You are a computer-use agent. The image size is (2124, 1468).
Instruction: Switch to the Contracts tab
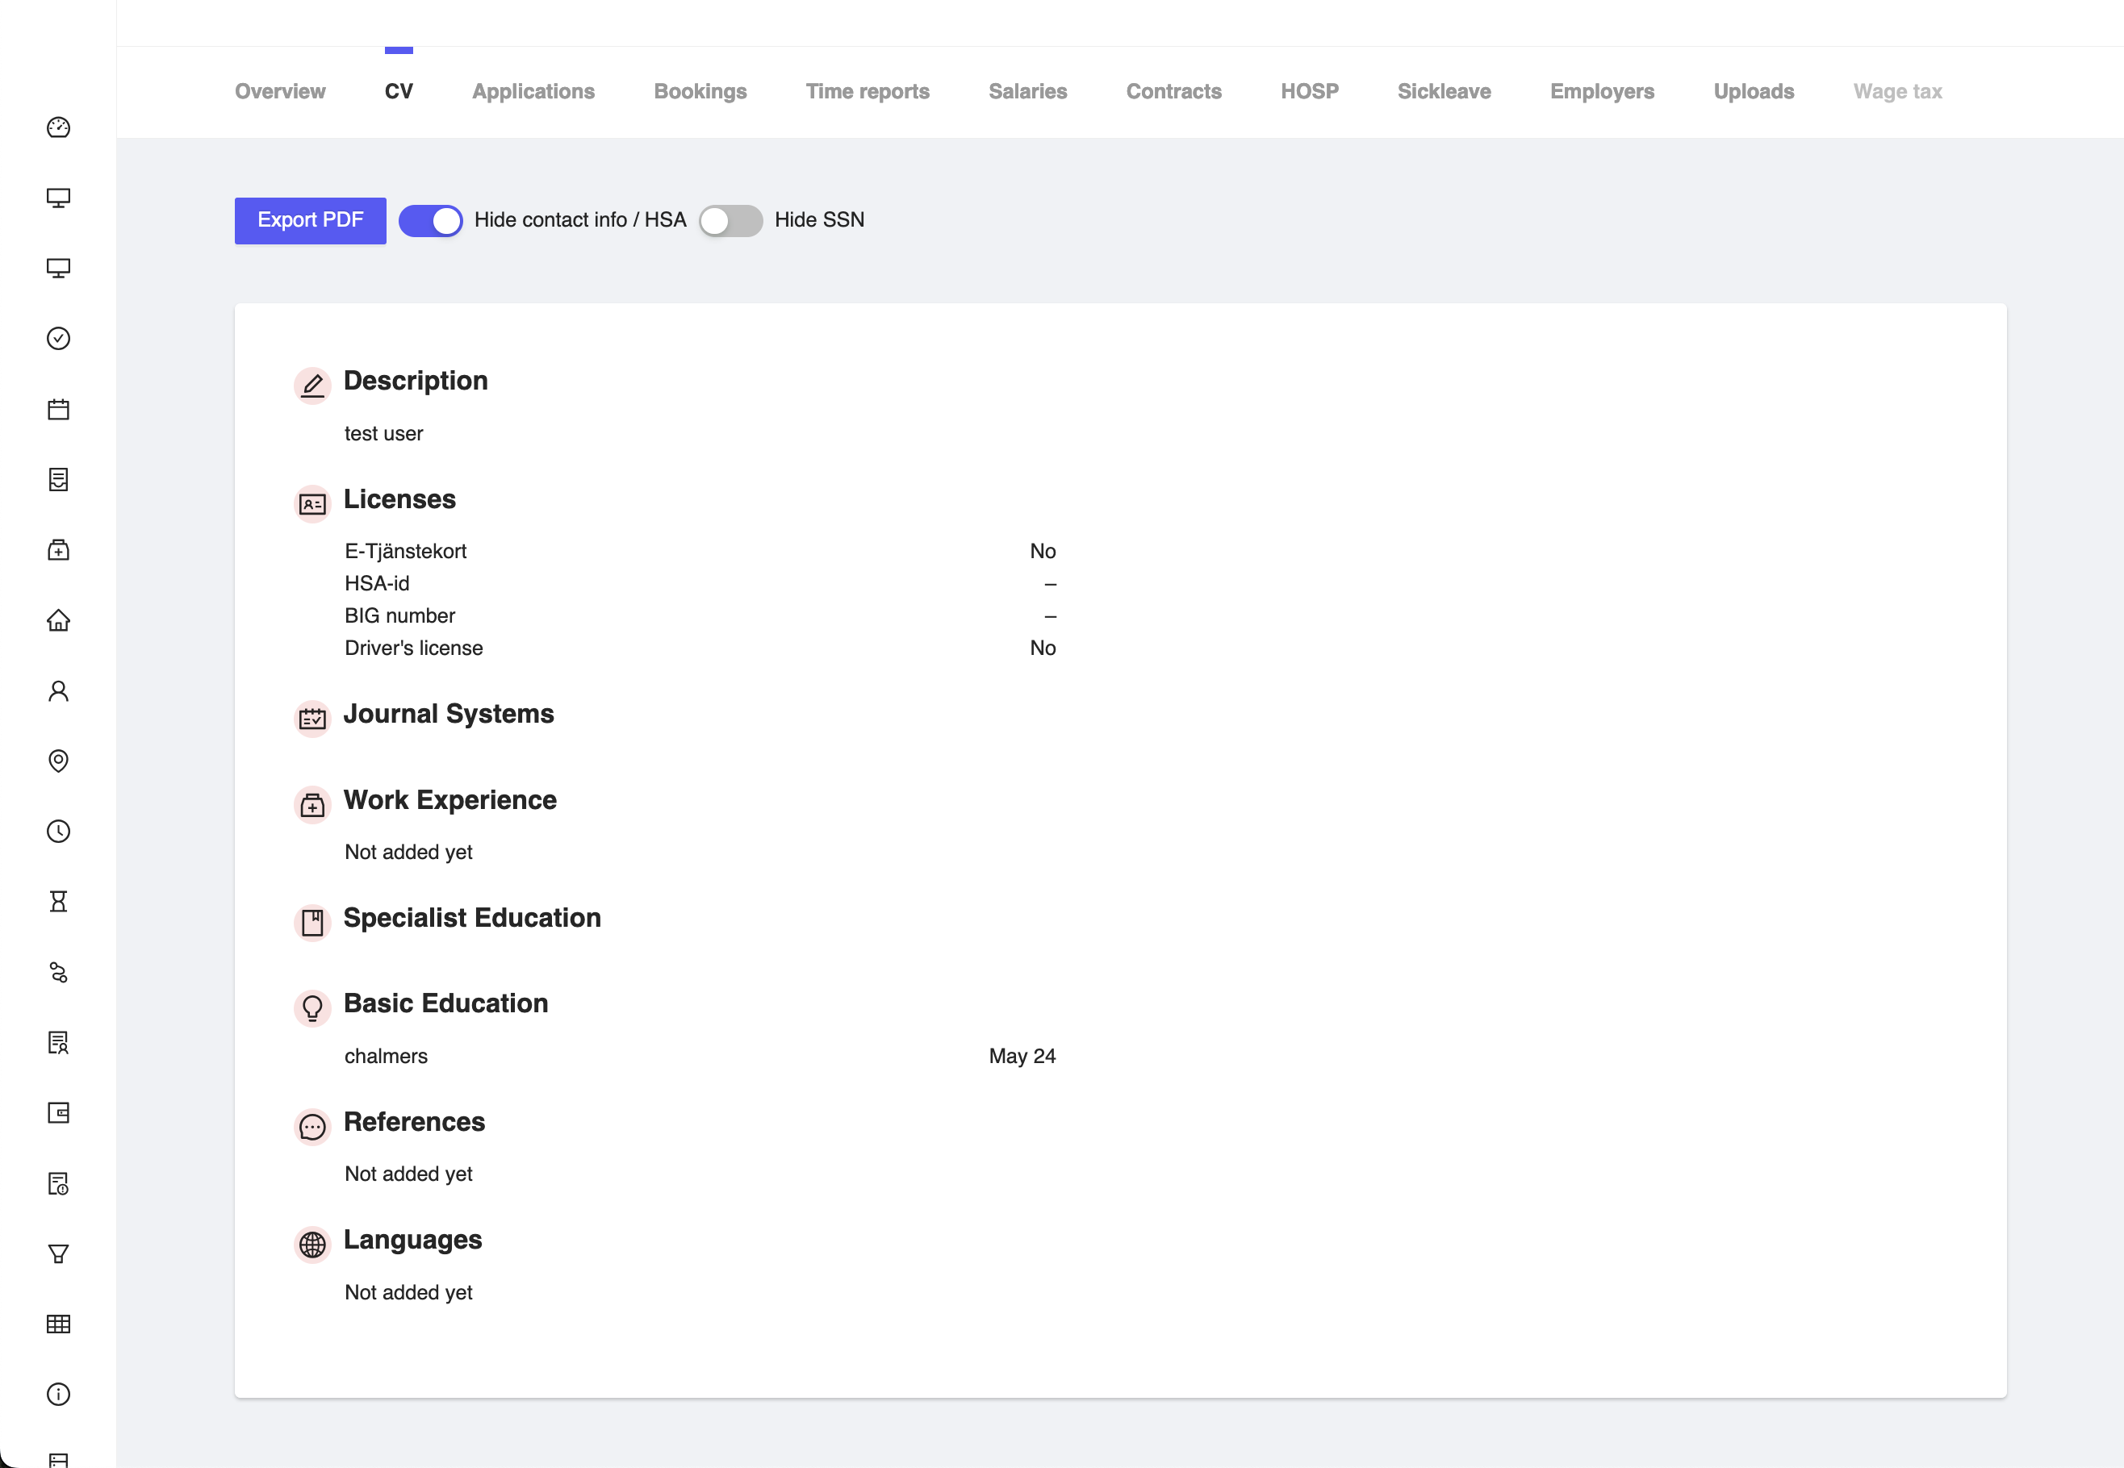coord(1174,91)
